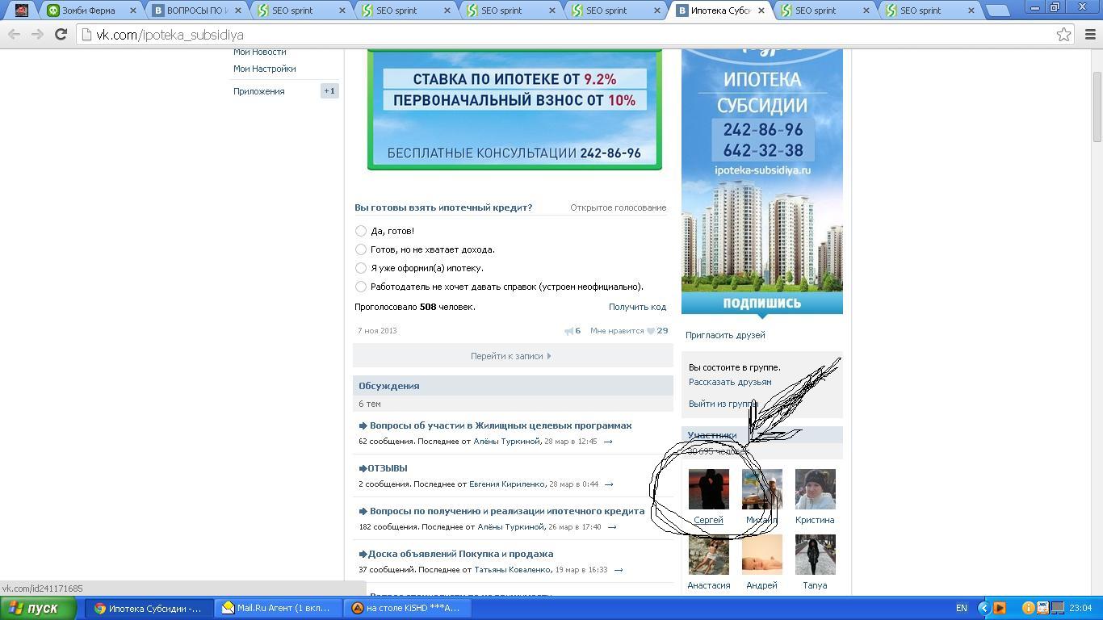Open Мои Новости in sidebar
This screenshot has height=620, width=1103.
[x=260, y=52]
